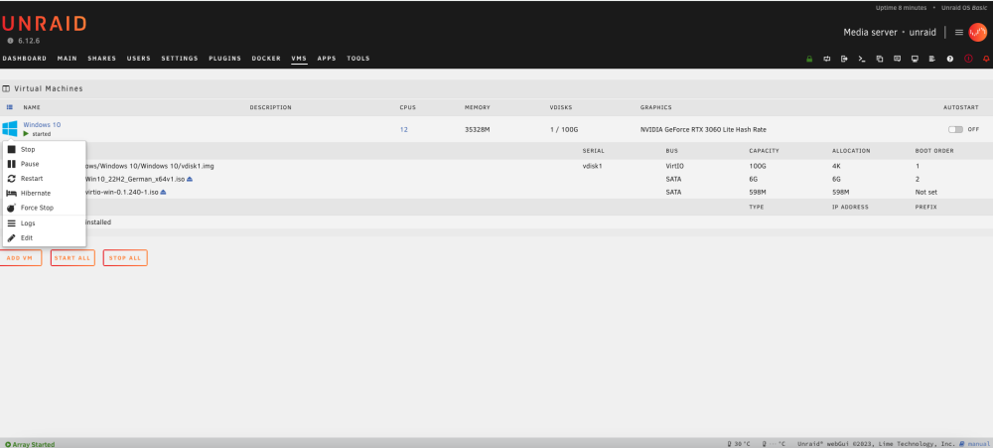Open the Tools tab
Image resolution: width=993 pixels, height=448 pixels.
pos(357,59)
